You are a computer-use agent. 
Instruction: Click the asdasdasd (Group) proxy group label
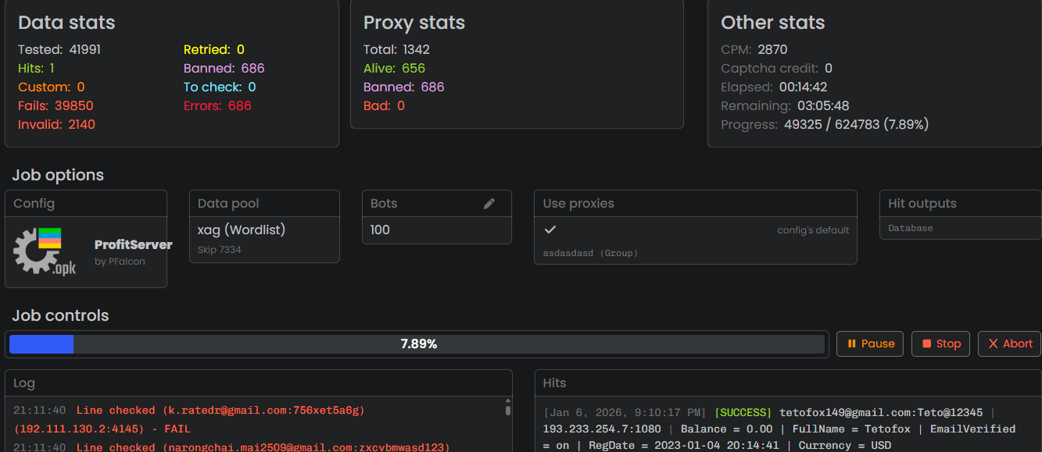point(590,253)
